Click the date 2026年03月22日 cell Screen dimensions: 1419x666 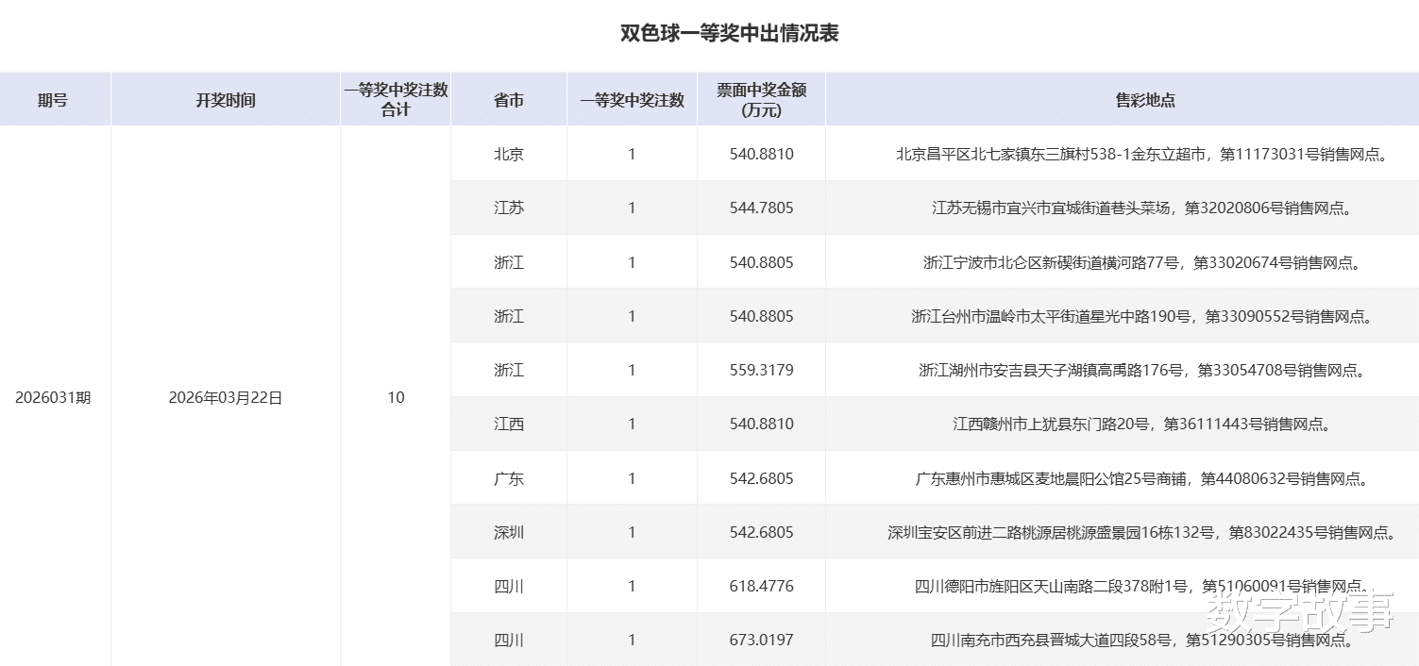point(226,397)
